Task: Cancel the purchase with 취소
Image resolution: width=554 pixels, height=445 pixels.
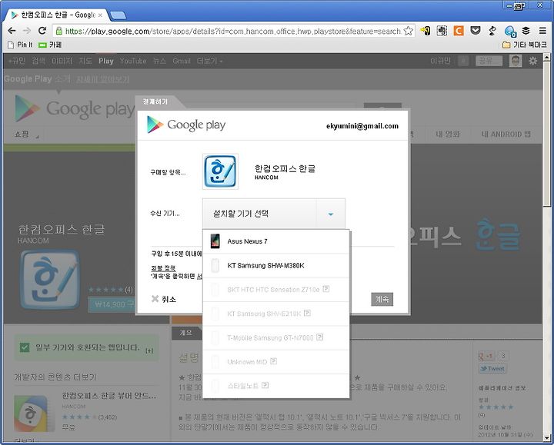Action: 164,299
